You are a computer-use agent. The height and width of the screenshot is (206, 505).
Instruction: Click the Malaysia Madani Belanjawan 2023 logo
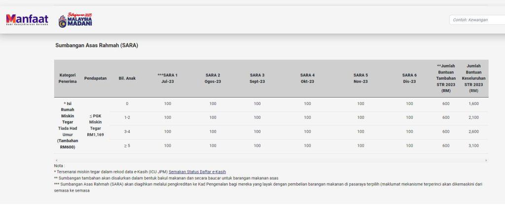75,20
